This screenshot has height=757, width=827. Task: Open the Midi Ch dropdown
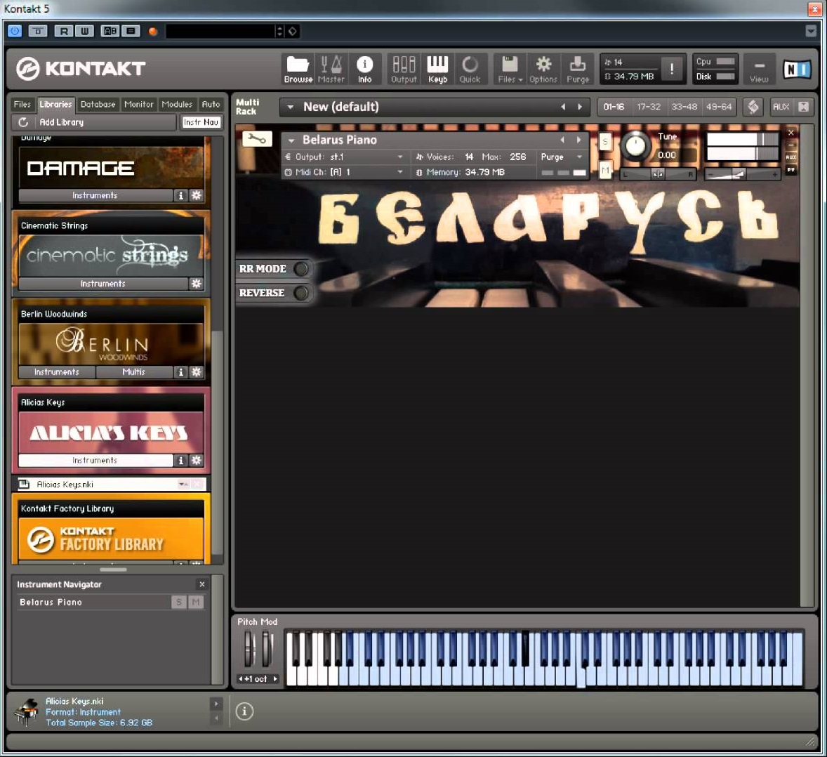pyautogui.click(x=399, y=172)
